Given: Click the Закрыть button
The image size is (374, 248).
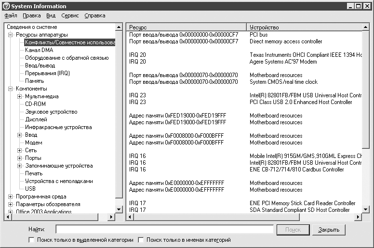Looking at the screenshot, I should tap(329, 230).
